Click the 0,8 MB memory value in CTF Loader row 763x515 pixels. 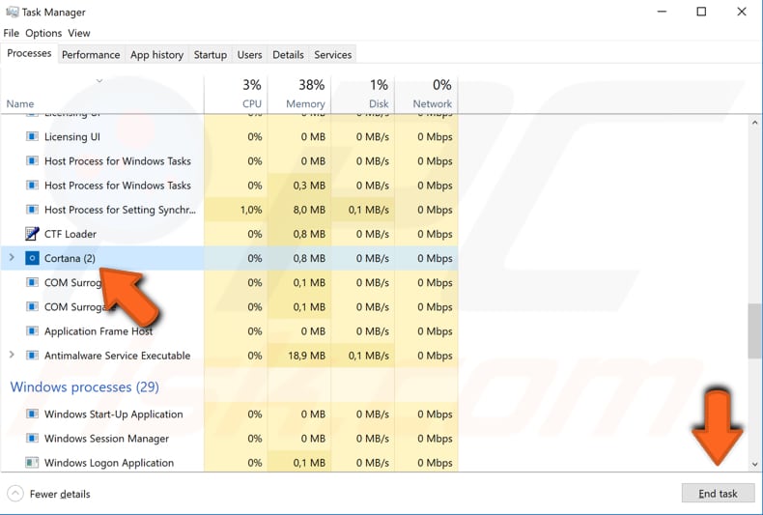click(x=309, y=234)
